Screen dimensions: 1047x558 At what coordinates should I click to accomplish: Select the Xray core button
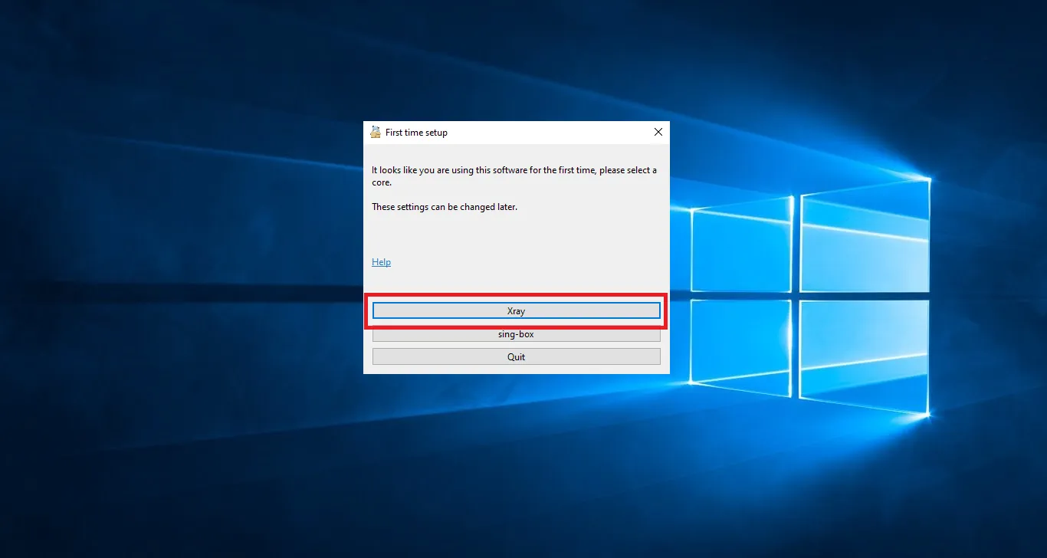coord(516,310)
